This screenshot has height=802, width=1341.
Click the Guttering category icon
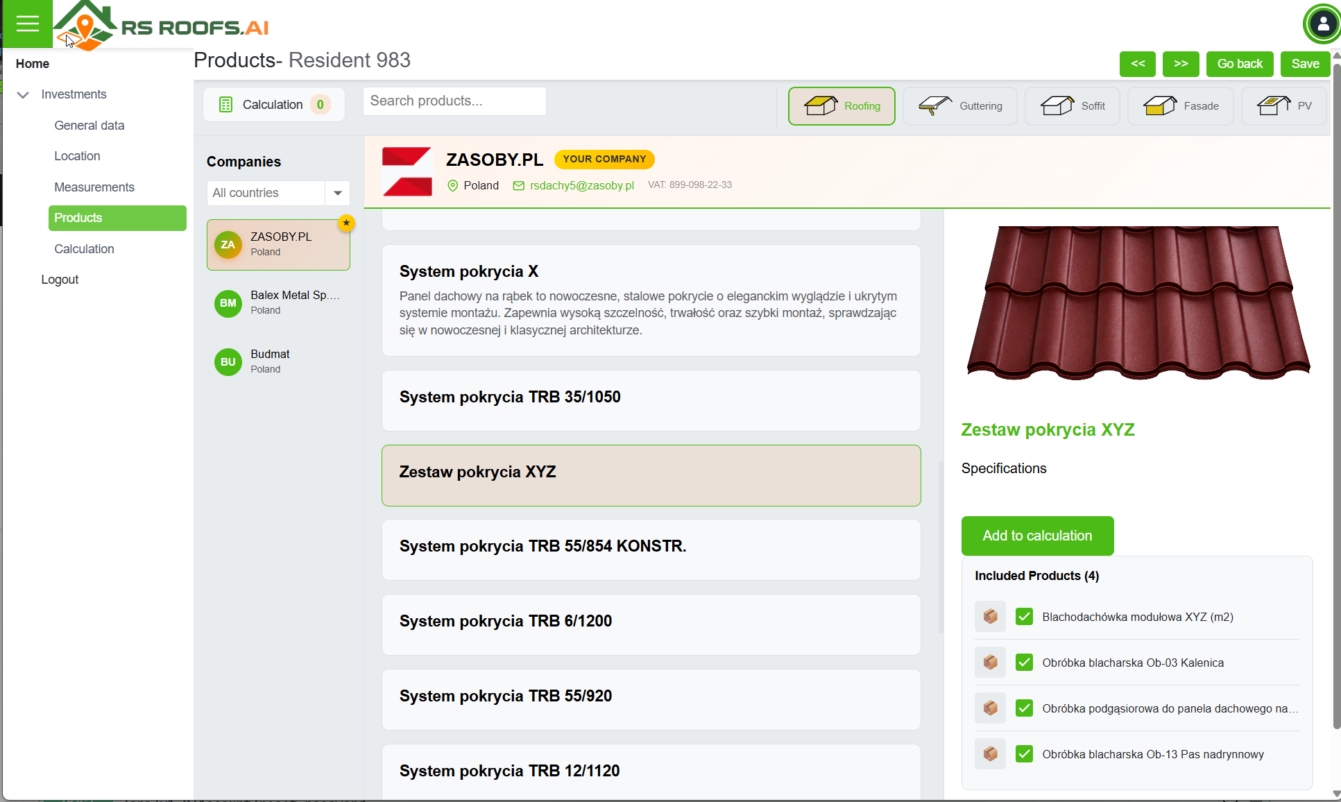935,105
